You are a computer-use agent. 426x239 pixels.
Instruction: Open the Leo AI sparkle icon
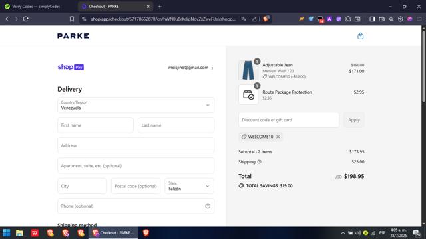[x=391, y=19]
